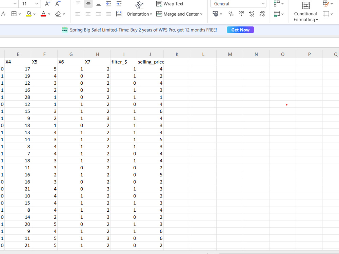Open font color dropdown arrow
The width and height of the screenshot is (339, 254).
[x=49, y=14]
